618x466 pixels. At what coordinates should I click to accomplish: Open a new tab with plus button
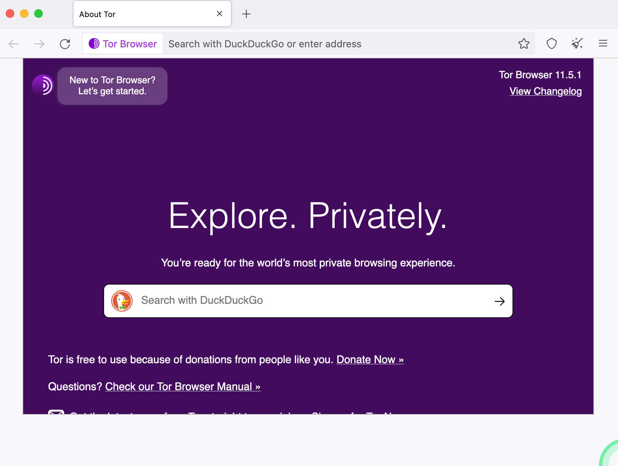coord(246,14)
